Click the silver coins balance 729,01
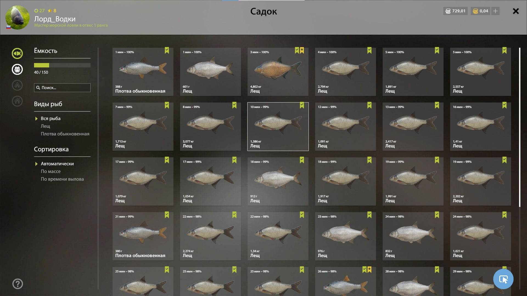 coord(455,11)
